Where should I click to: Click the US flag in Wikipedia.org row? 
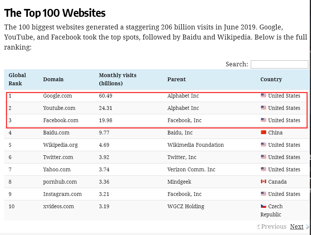pyautogui.click(x=263, y=145)
